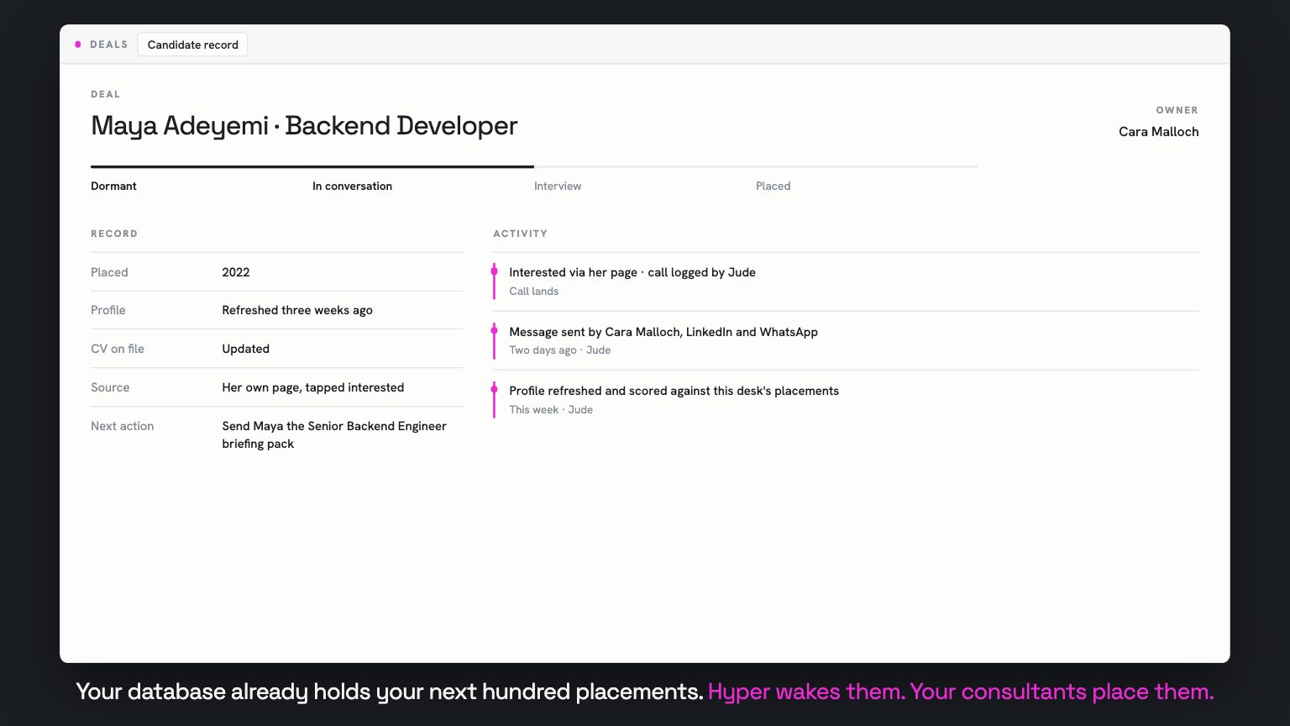Click the Next action label

coord(123,426)
